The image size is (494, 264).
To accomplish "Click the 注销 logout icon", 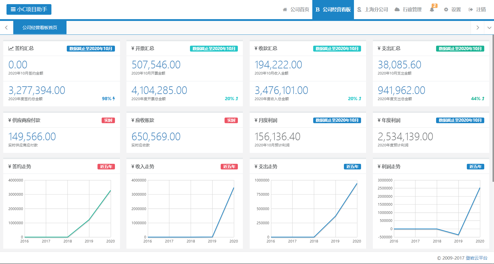I will click(471, 10).
